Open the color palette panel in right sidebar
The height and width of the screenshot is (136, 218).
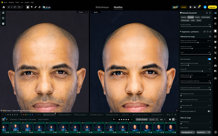pos(215,18)
